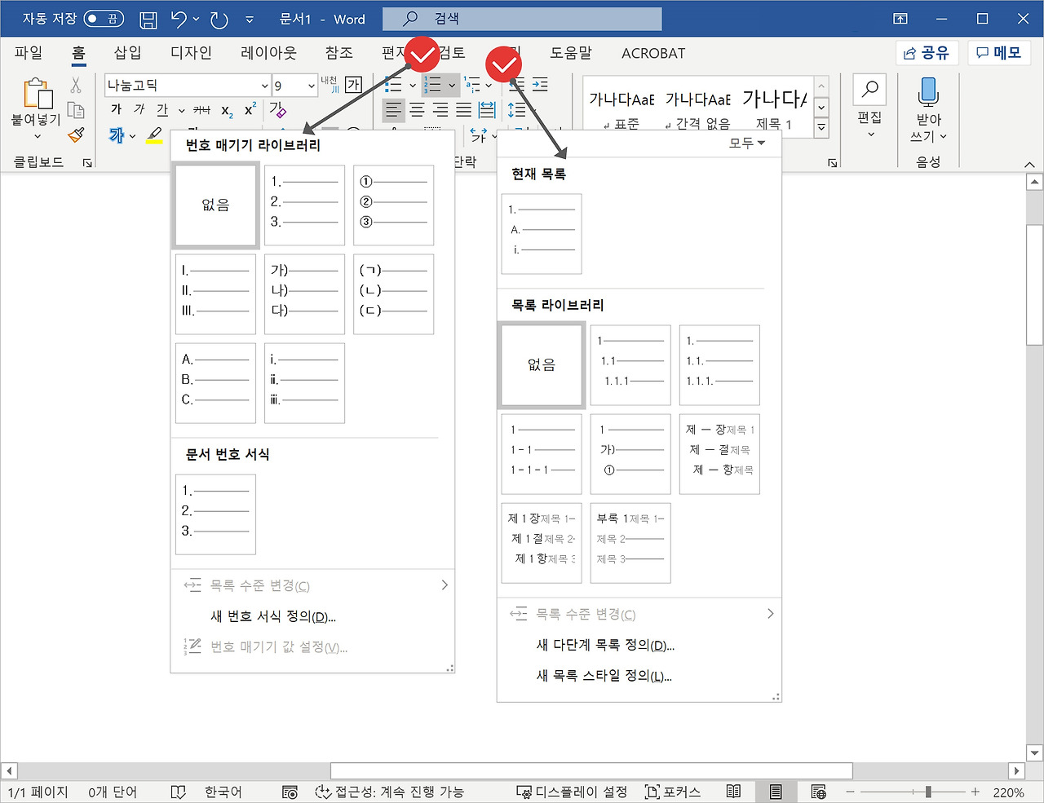This screenshot has height=803, width=1044.
Task: Open the underline style dropdown arrow
Action: click(x=181, y=111)
